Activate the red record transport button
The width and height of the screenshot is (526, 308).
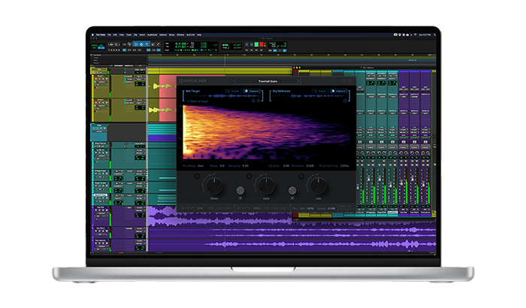(x=261, y=44)
